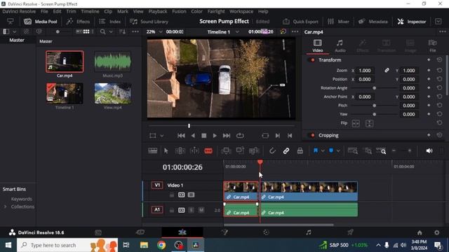Open the Media Pool panel

41,22
